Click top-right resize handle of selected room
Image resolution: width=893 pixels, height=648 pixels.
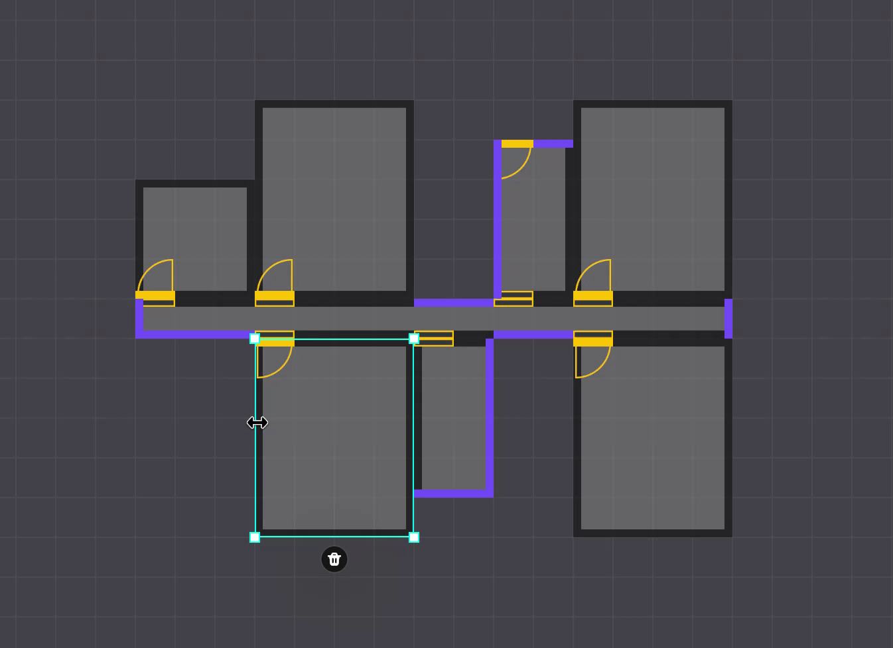tap(414, 339)
